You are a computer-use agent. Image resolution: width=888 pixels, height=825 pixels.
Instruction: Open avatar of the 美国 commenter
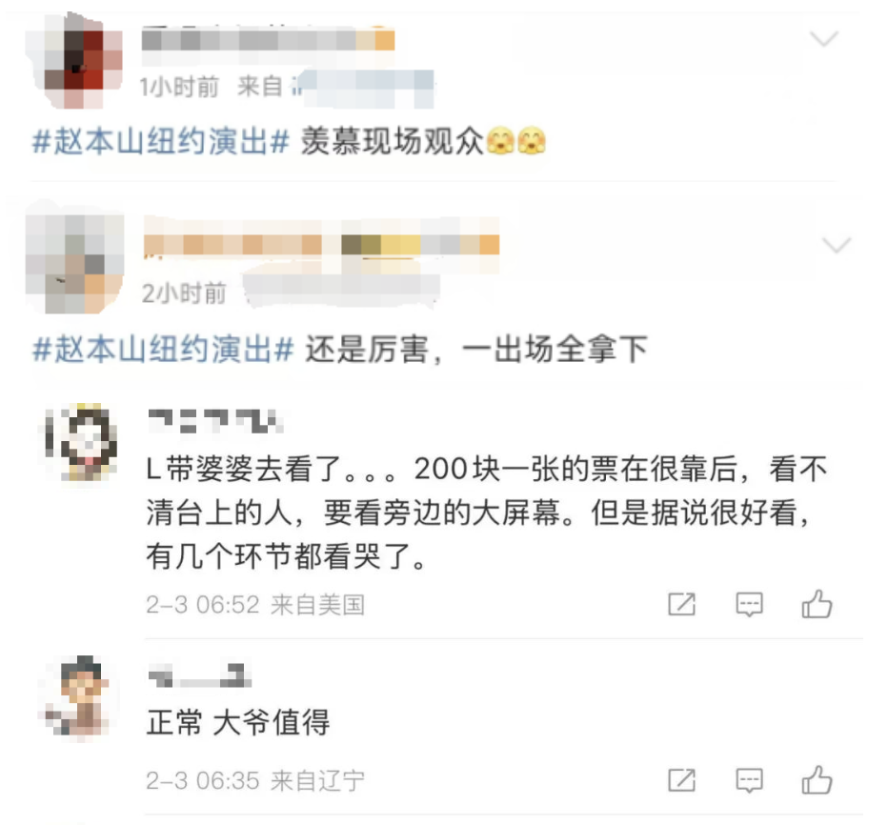coord(82,442)
